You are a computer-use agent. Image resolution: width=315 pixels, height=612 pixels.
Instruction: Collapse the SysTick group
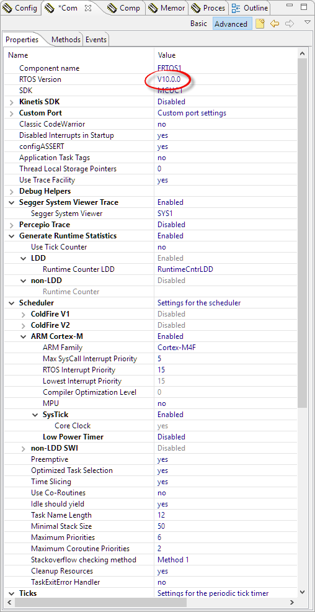coord(35,415)
